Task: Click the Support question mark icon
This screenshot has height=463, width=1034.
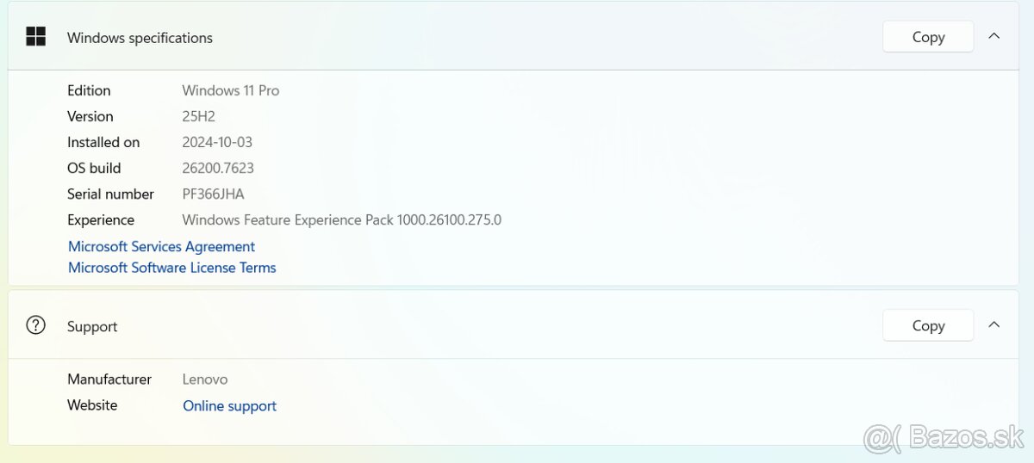Action: pos(35,325)
